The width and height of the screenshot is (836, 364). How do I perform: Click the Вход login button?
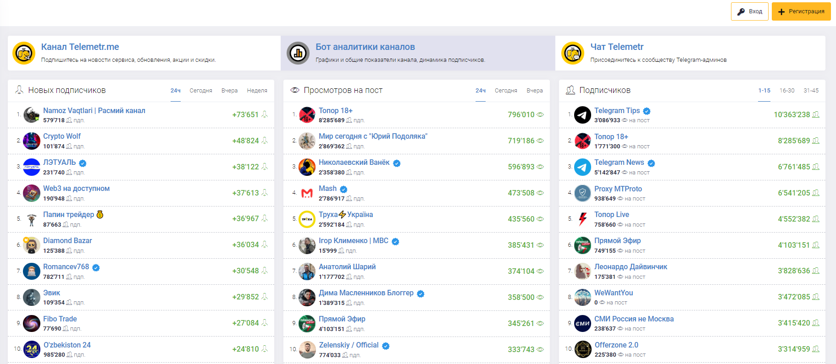[749, 11]
